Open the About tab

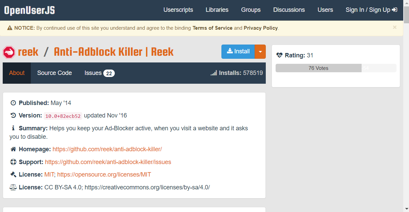coord(17,73)
